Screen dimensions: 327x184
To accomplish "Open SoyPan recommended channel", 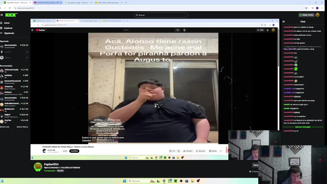I will click(x=14, y=121).
